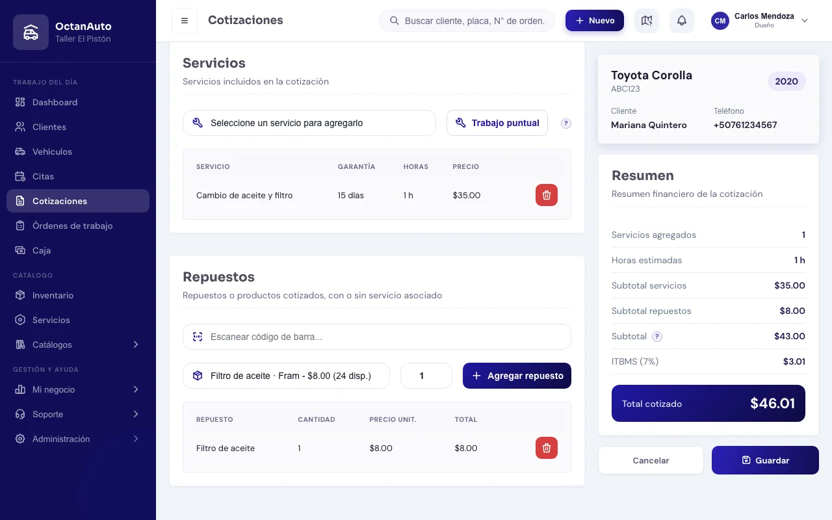Focus the search client field
Screen dimensions: 832x520
[x=467, y=21]
